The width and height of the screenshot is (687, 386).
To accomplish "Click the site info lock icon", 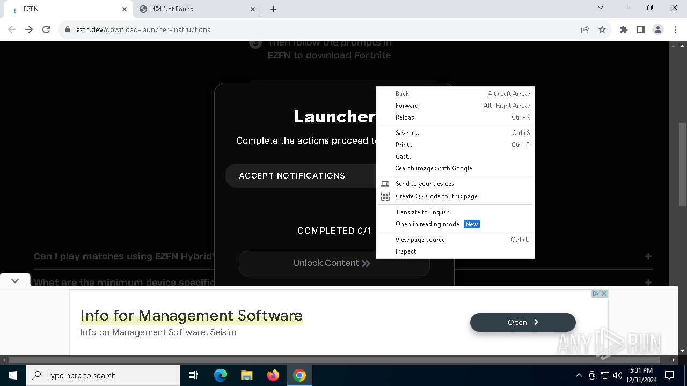I will (x=68, y=29).
